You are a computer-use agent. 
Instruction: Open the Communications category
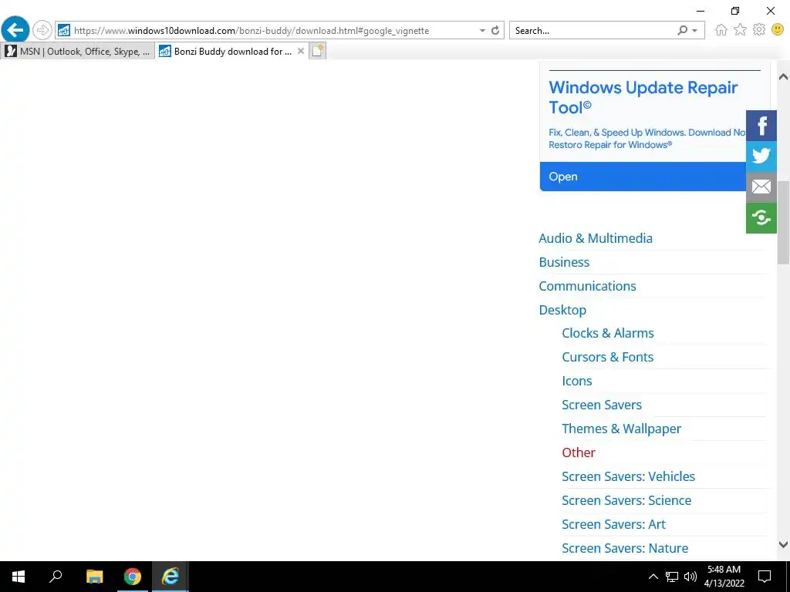pos(587,286)
